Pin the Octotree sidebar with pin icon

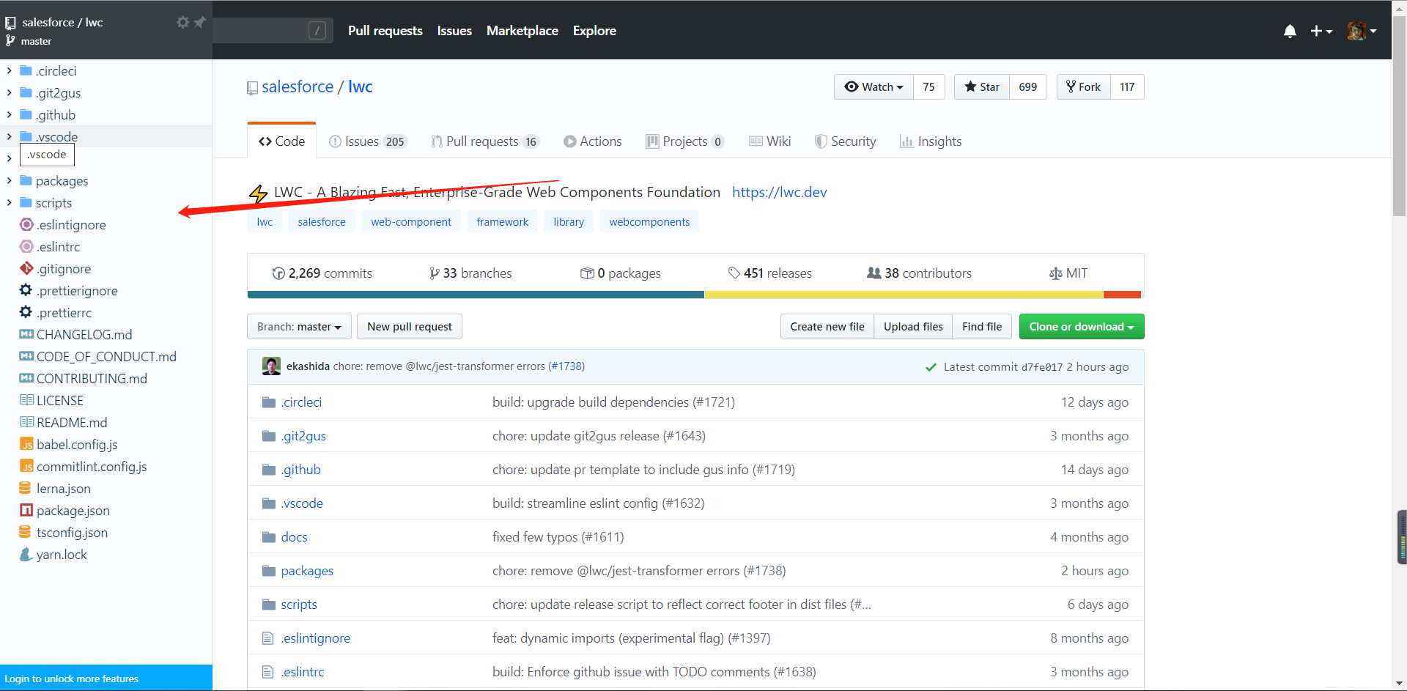coord(199,22)
